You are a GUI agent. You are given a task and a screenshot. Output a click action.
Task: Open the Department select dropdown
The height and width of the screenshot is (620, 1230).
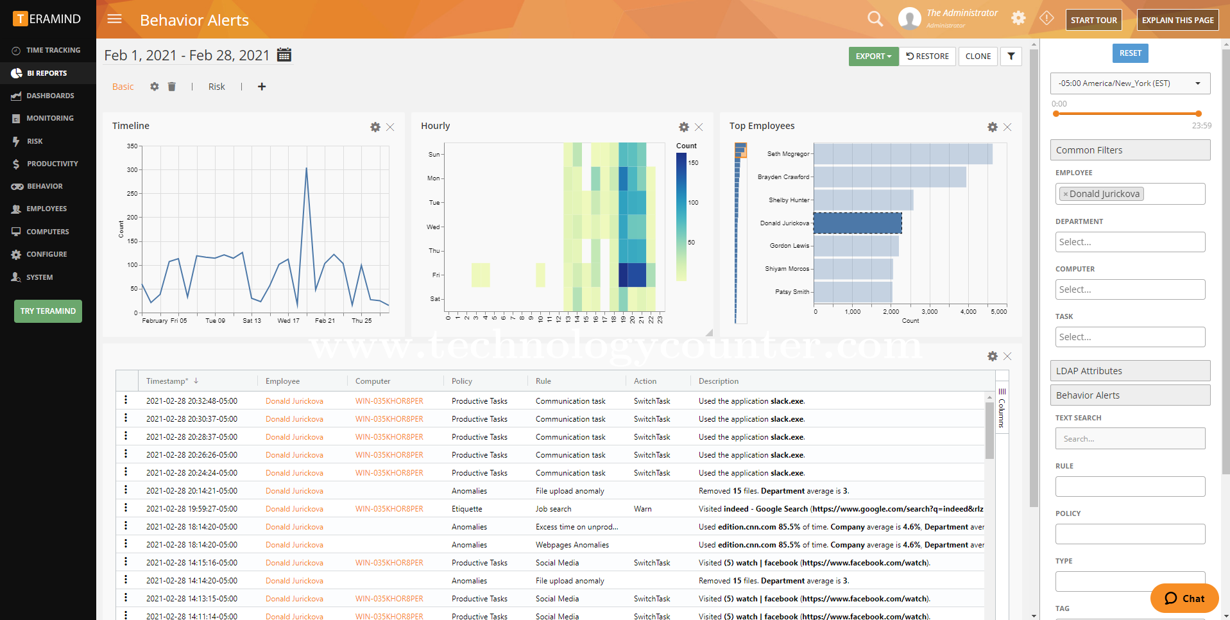coord(1130,242)
